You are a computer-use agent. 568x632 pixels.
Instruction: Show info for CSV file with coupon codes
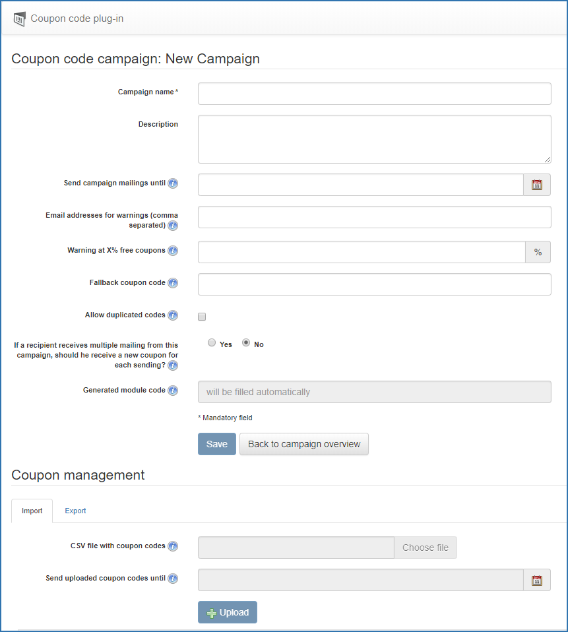coord(173,546)
